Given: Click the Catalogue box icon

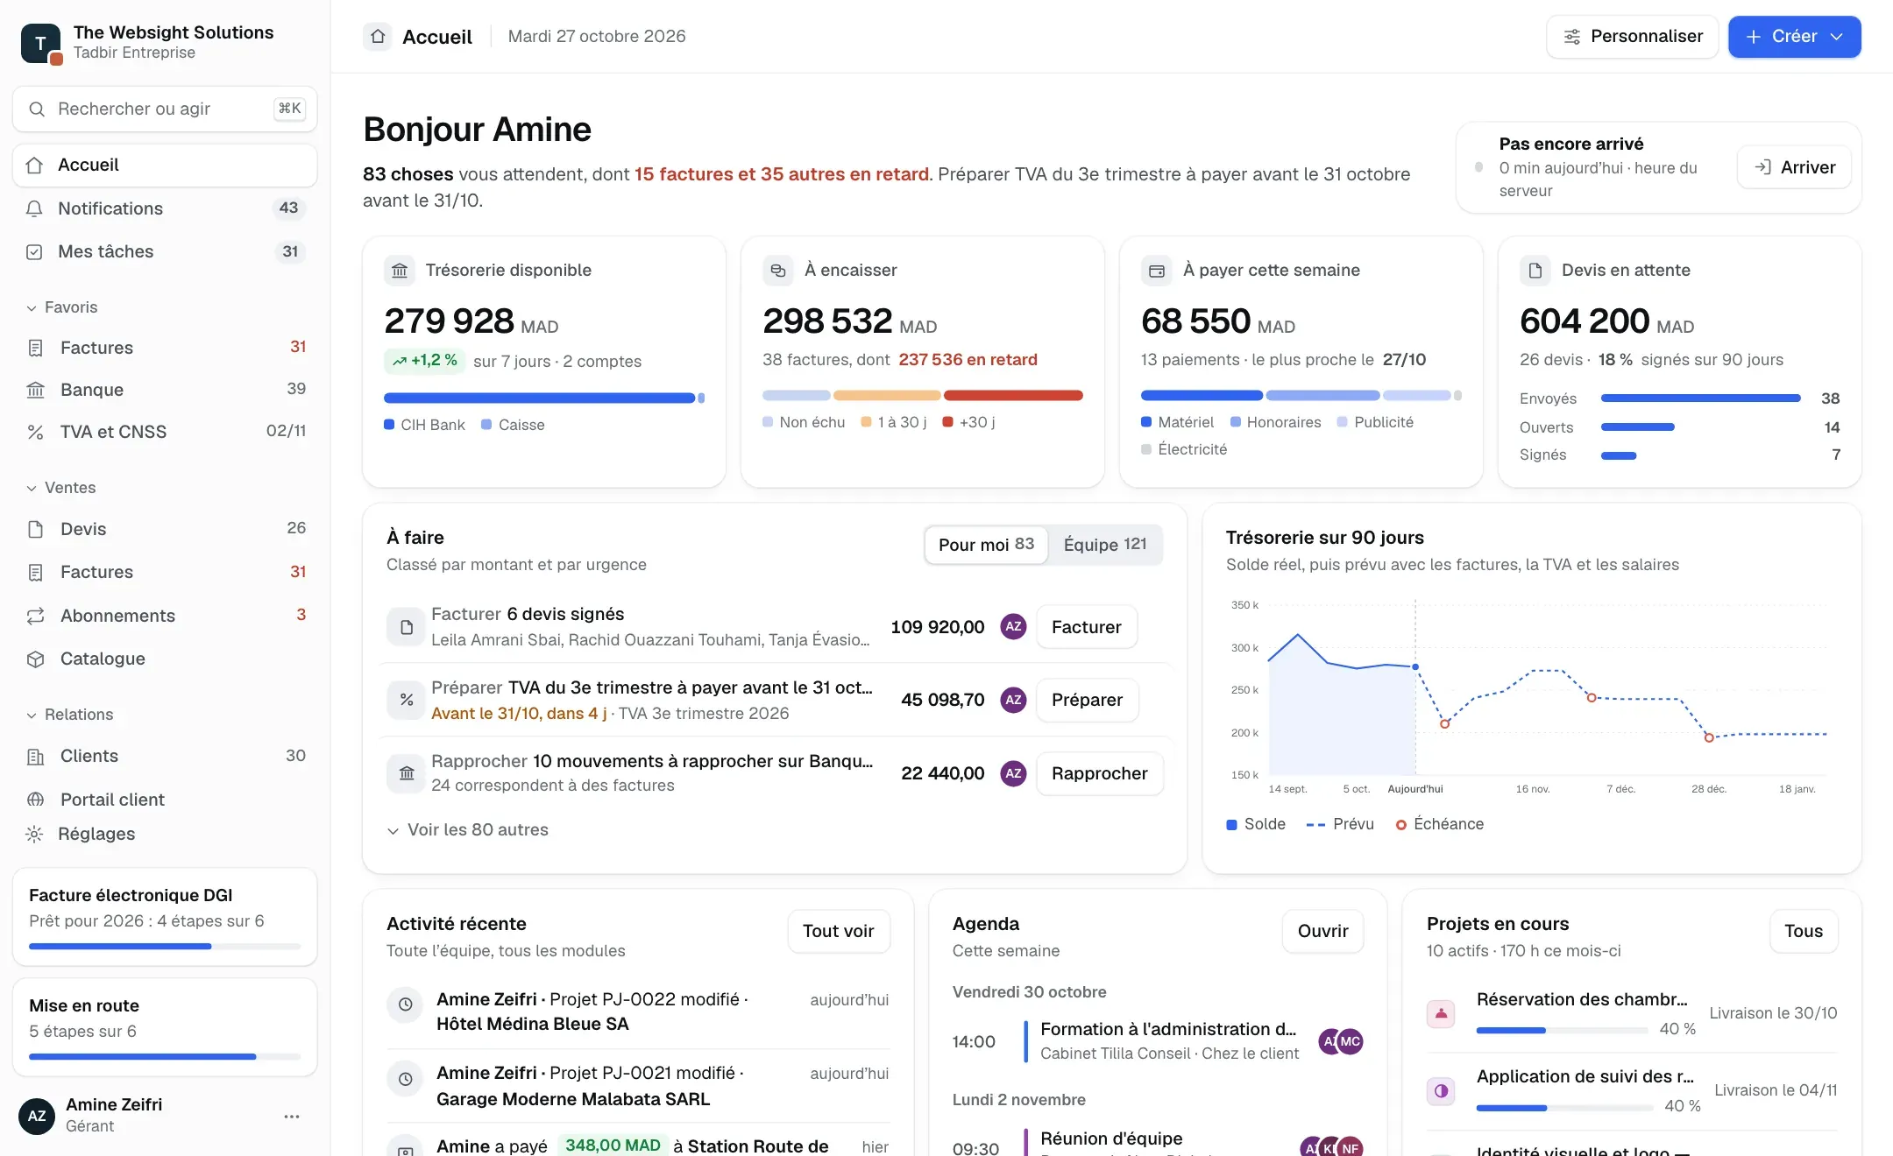Looking at the screenshot, I should tap(36, 659).
